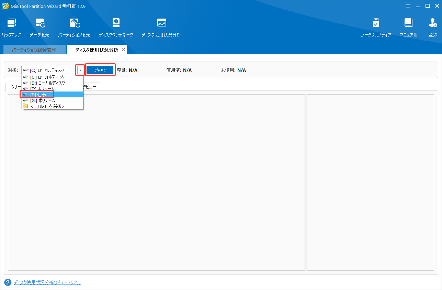Switch to the フォルダビュー tab
Viewport: 442px width, 290px height.
tap(92, 86)
